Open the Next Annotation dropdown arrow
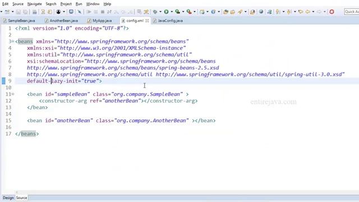The image size is (359, 202). pos(283,12)
